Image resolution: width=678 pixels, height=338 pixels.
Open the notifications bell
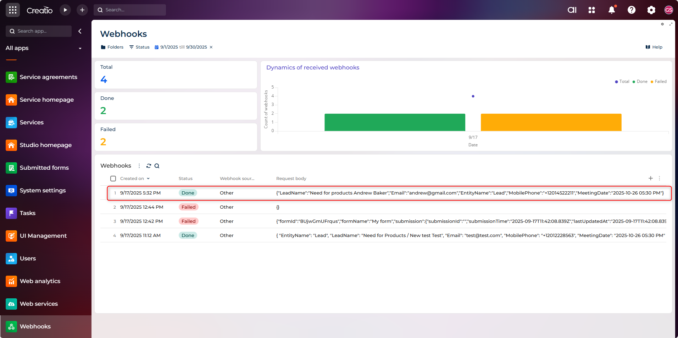[612, 10]
